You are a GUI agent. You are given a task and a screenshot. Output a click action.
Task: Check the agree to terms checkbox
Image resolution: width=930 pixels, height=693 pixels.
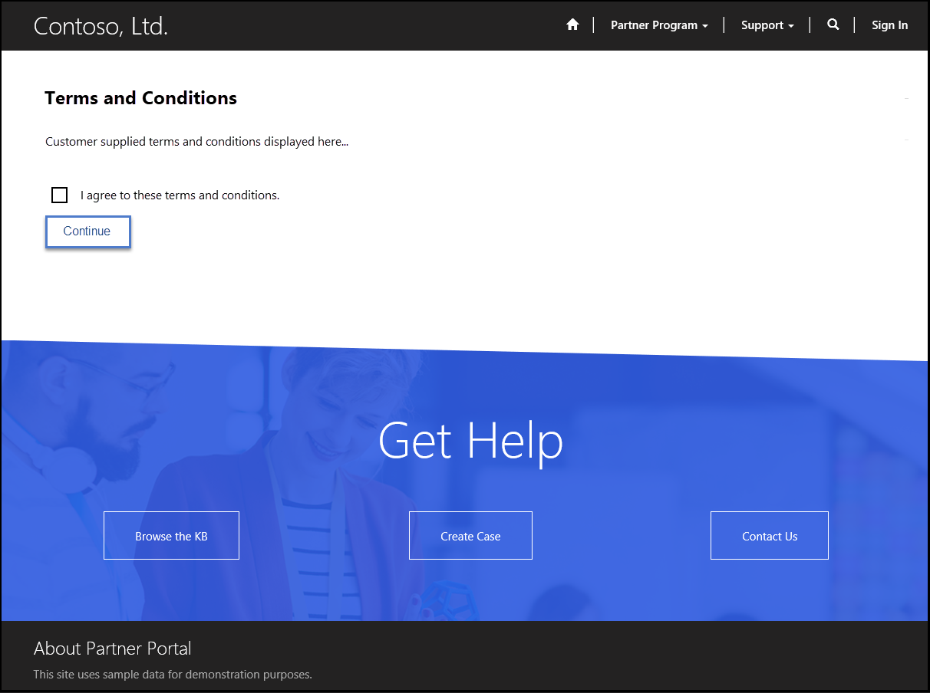click(x=59, y=195)
